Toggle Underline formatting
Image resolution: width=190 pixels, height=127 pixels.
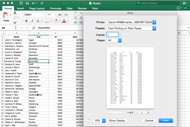point(38,21)
